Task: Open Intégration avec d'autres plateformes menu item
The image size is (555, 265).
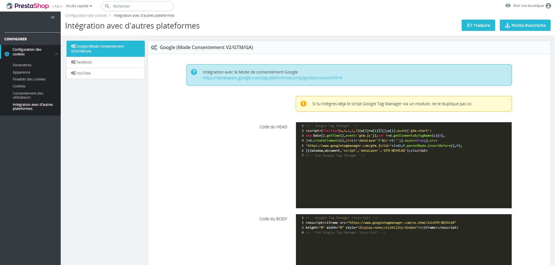Action: tap(33, 107)
